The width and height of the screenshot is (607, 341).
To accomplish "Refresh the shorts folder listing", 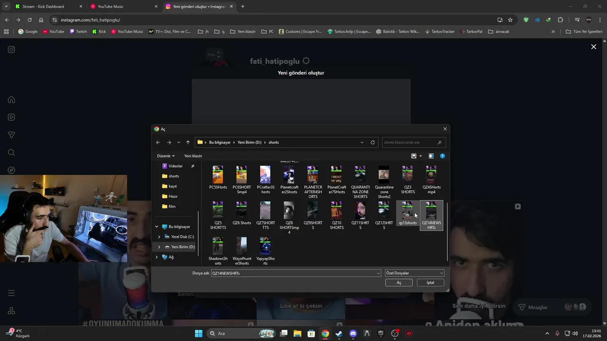I will pos(373,142).
